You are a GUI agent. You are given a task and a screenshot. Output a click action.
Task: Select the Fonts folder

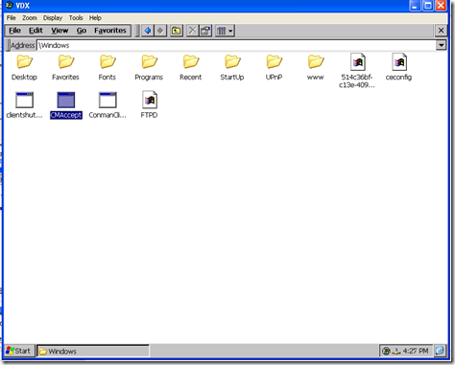(x=108, y=67)
